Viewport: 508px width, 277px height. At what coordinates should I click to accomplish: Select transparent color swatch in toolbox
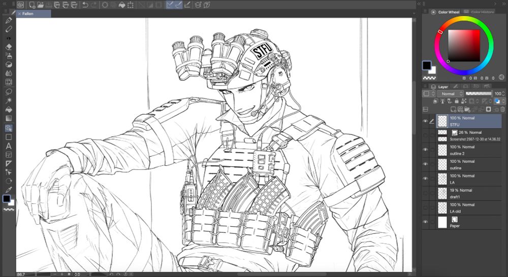click(x=9, y=210)
